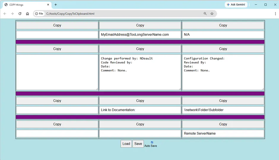Screen dimensions: 279x160
Task: Go back with the browser back arrow
Action: (x=5, y=14)
